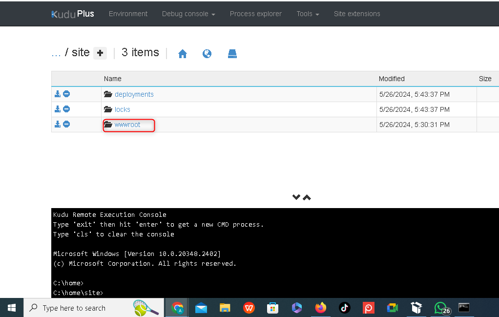Open Copilot from the taskbar
The width and height of the screenshot is (499, 317).
(x=296, y=308)
